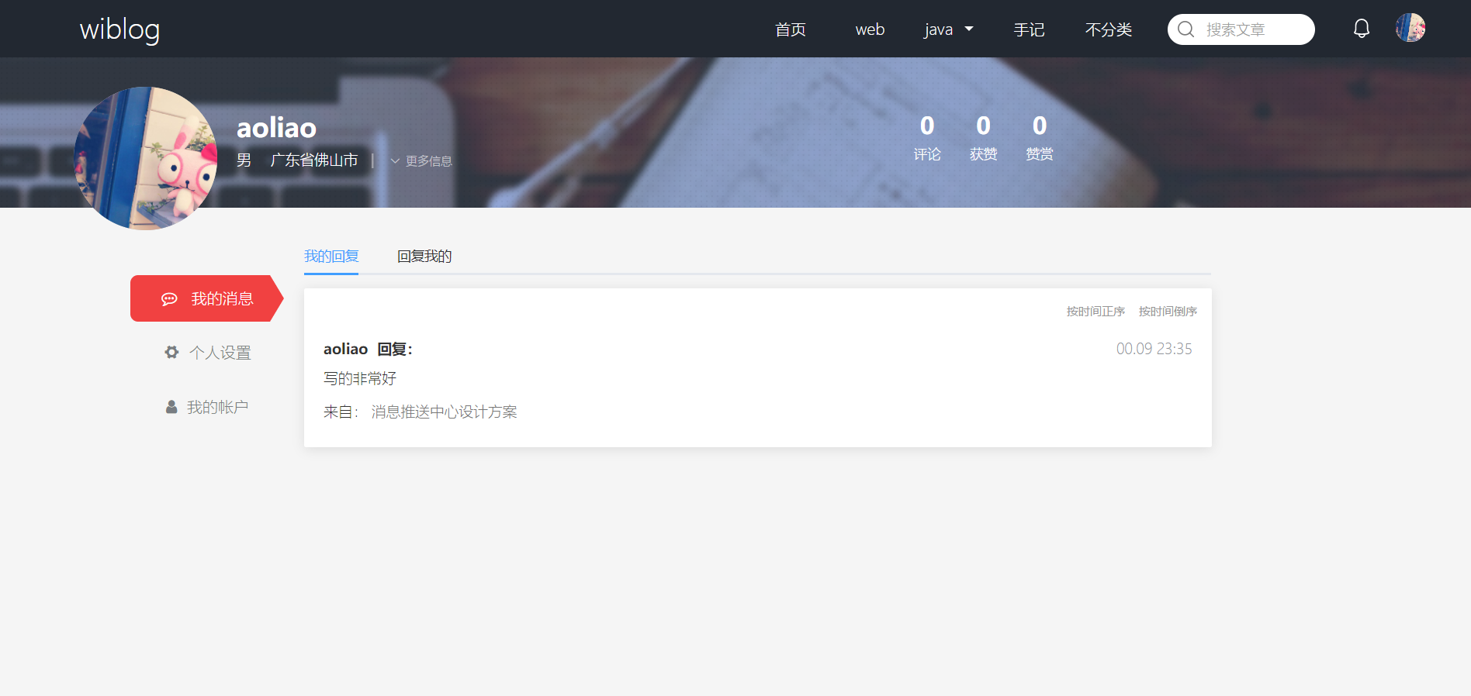Image resolution: width=1471 pixels, height=696 pixels.
Task: Click the wiblog logo
Action: point(120,29)
